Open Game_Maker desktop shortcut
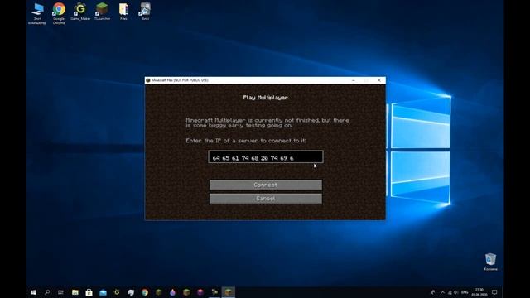 (80, 12)
